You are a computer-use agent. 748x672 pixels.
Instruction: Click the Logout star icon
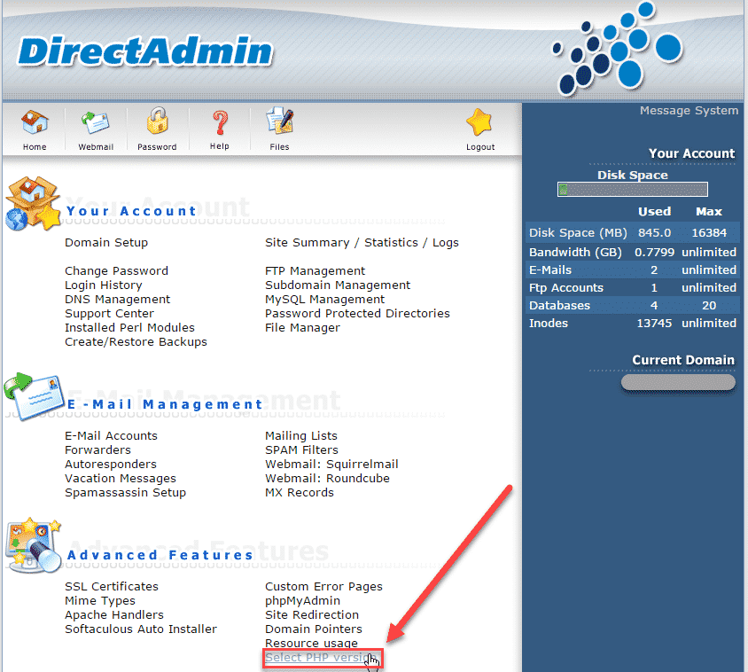click(479, 122)
